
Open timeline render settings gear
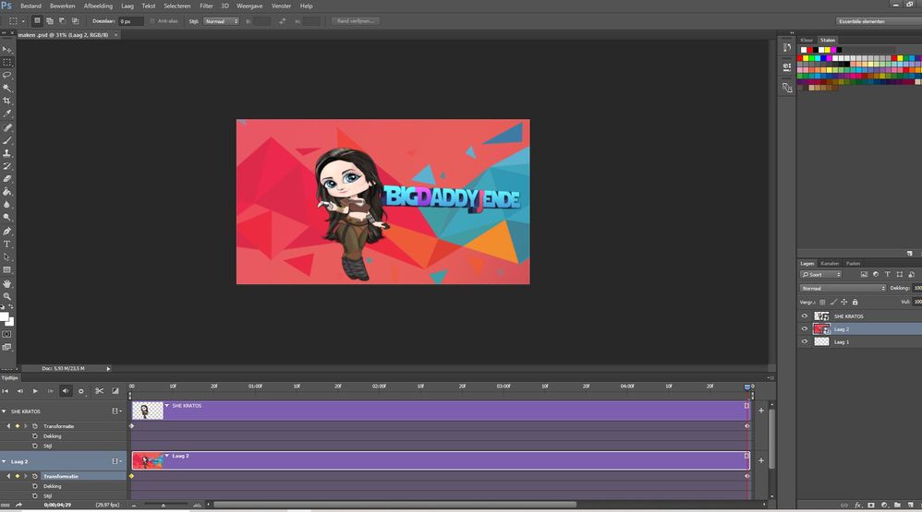coord(81,391)
